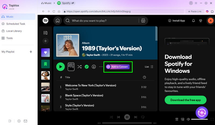Viewport: 215px width, 125px height.
Task: Switch music service via Spotify selector
Action: pyautogui.click(x=66, y=3)
